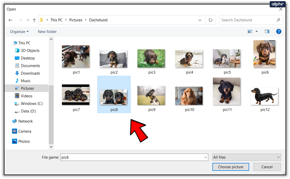Click the search magnifier icon
Image resolution: width=290 pixels, height=179 pixels.
point(278,20)
